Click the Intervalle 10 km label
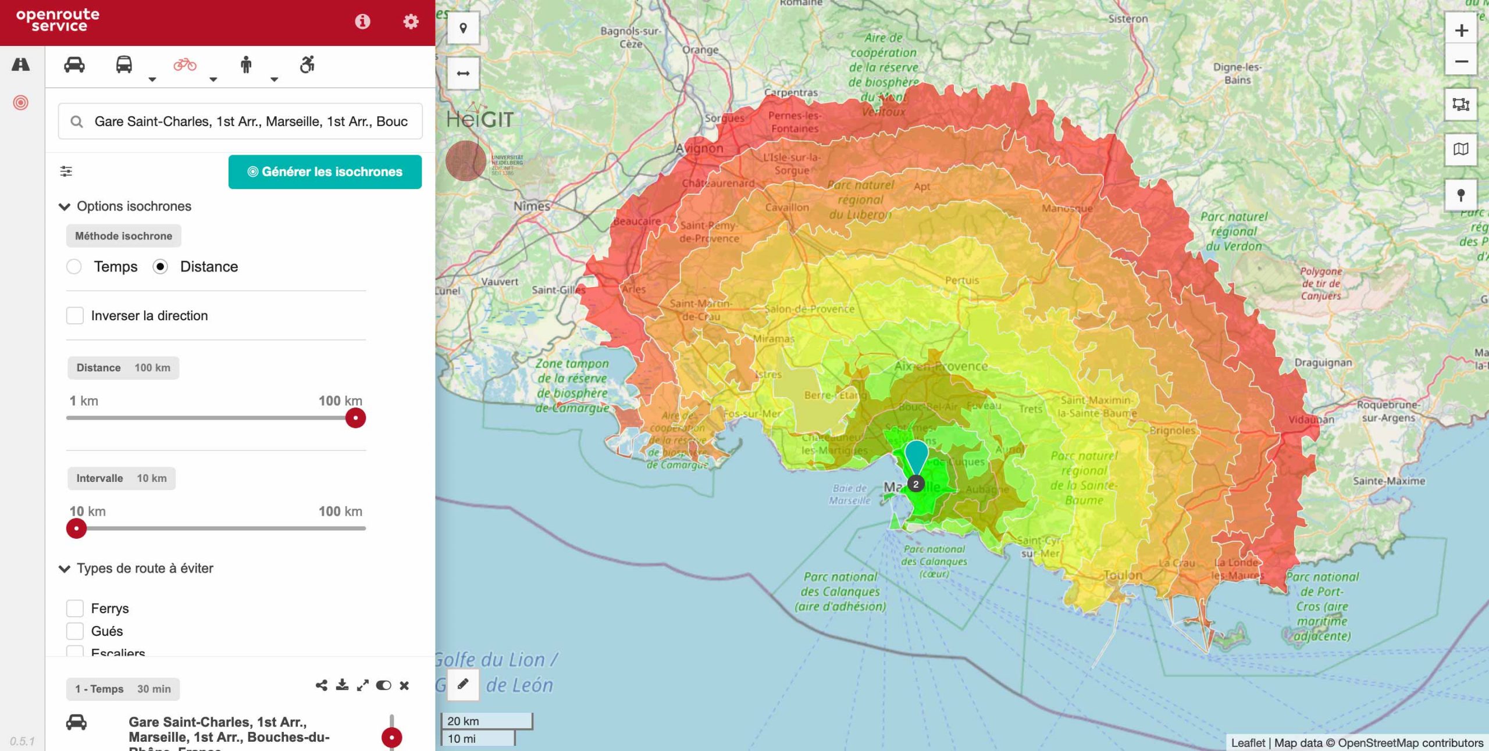This screenshot has width=1489, height=751. point(122,478)
